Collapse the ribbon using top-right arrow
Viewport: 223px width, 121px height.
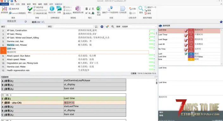221,4
